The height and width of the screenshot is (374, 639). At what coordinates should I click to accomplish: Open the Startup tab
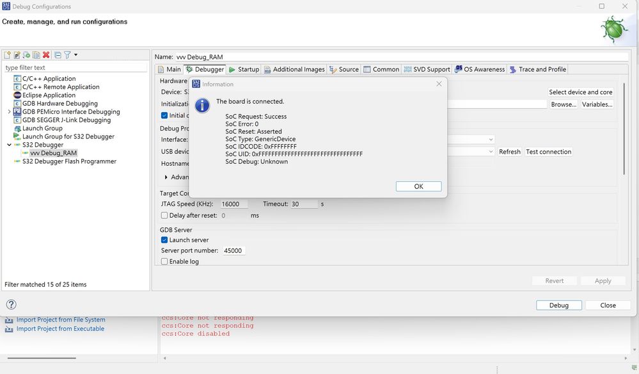244,69
